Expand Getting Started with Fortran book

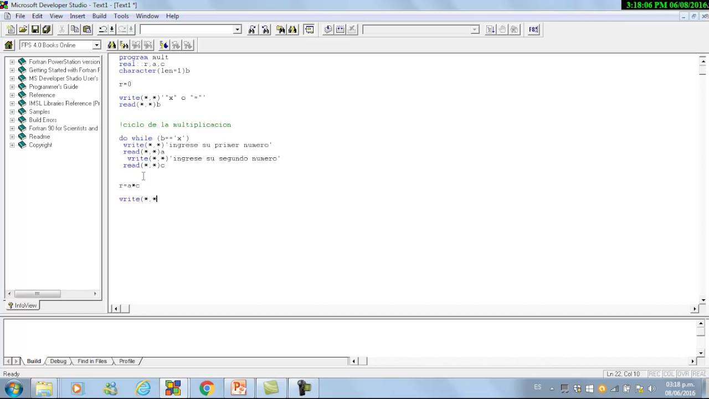[12, 70]
